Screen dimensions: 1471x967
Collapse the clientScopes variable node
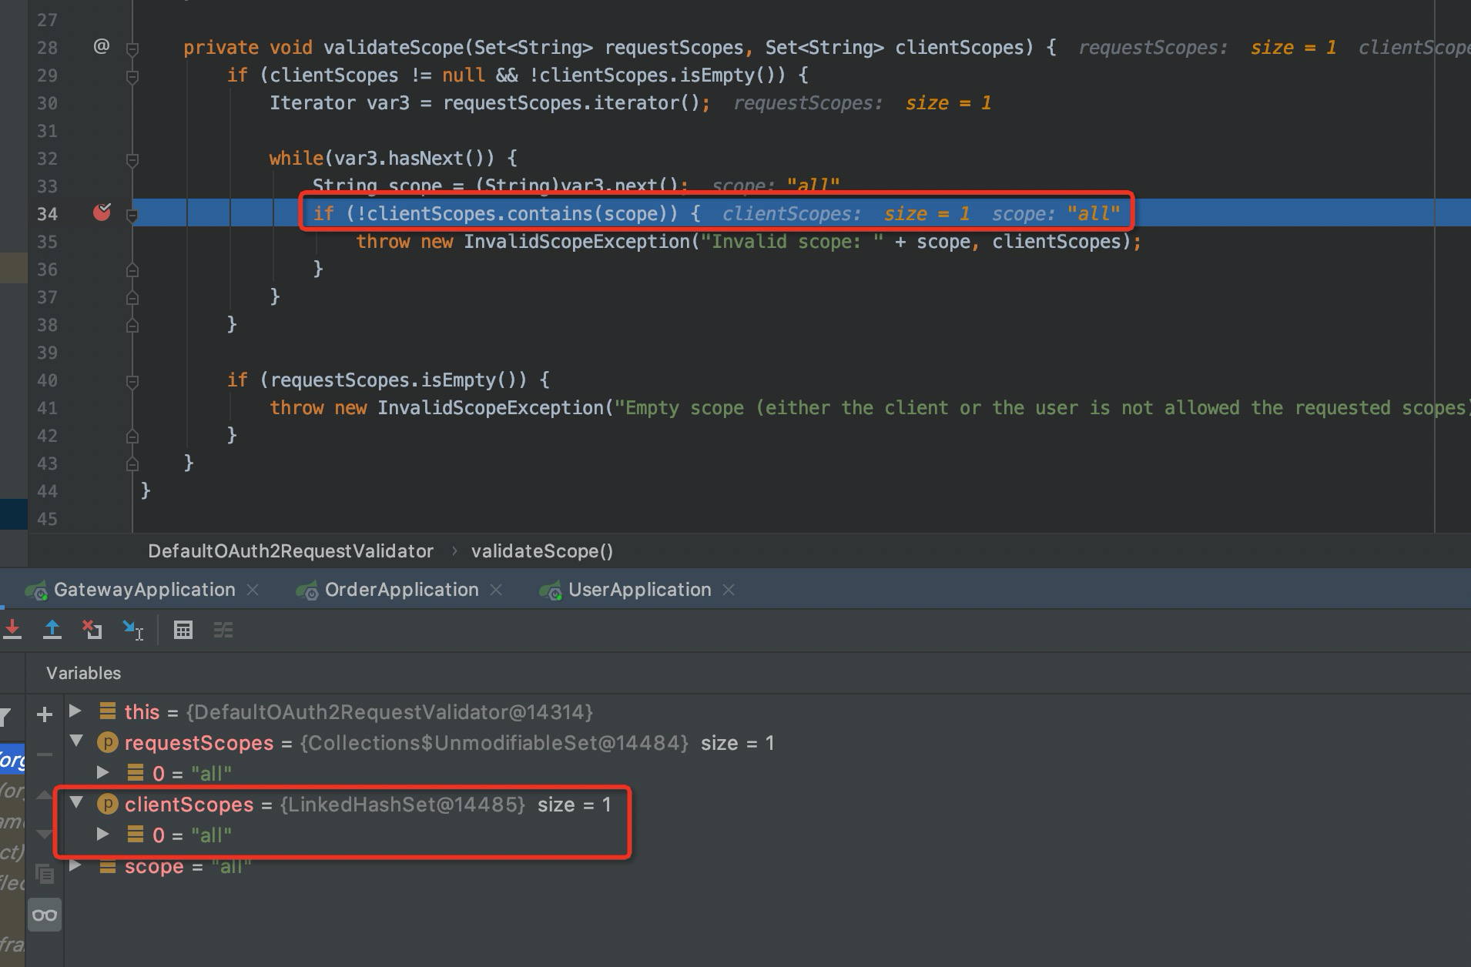[75, 804]
